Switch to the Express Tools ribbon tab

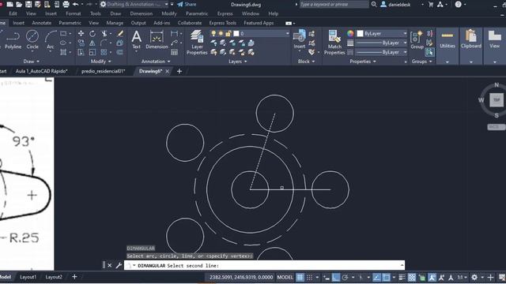[223, 23]
